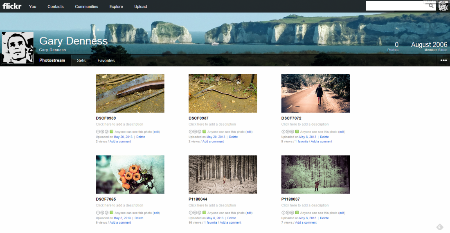Image resolution: width=450 pixels, height=233 pixels.
Task: Delete photo DSCF0937
Action: pyautogui.click(x=233, y=137)
